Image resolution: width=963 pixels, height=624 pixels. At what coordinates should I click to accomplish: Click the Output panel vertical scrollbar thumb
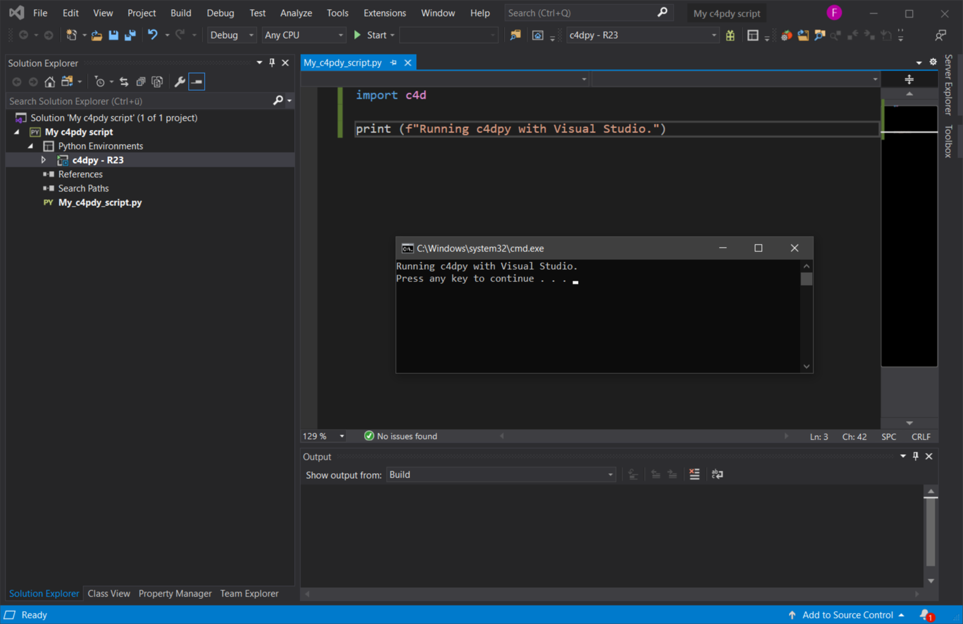(x=931, y=531)
